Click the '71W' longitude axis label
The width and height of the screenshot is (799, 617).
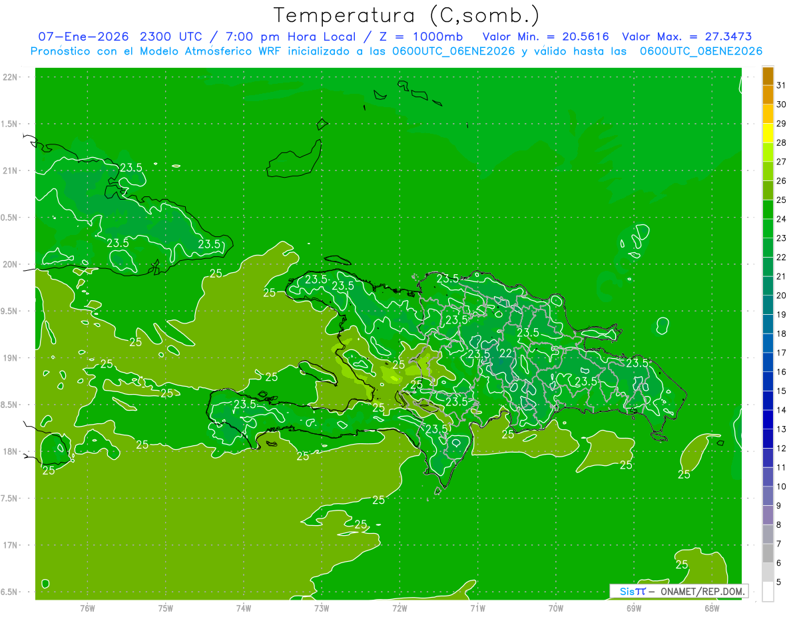coord(477,608)
